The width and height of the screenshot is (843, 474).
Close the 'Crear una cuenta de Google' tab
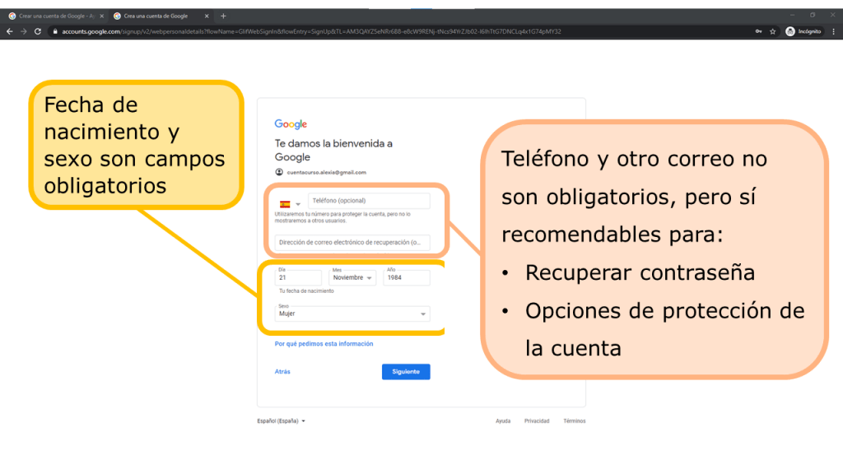(x=101, y=16)
